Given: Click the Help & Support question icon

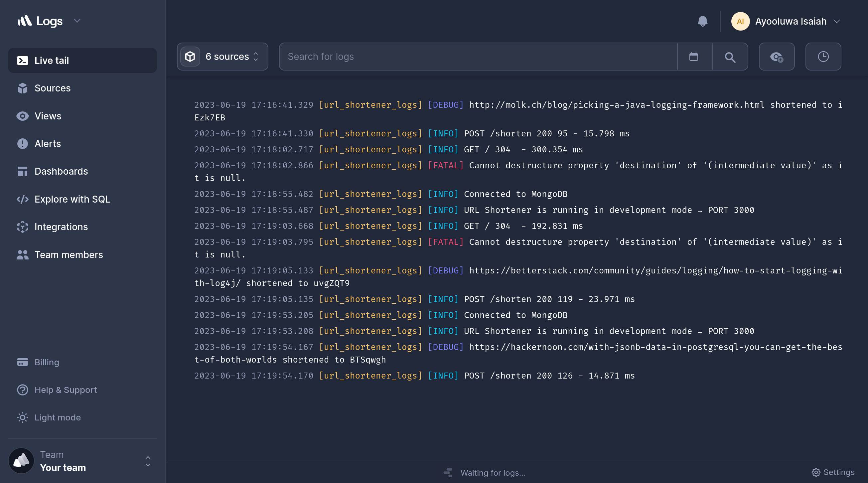Looking at the screenshot, I should pyautogui.click(x=23, y=390).
